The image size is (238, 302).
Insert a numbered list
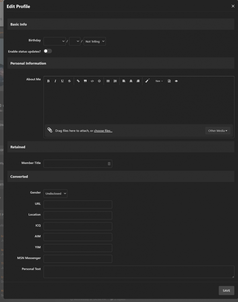[x=115, y=81]
